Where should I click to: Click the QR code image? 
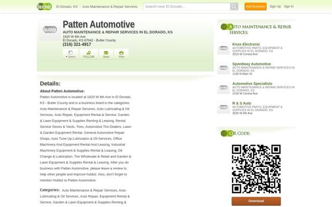(256, 169)
